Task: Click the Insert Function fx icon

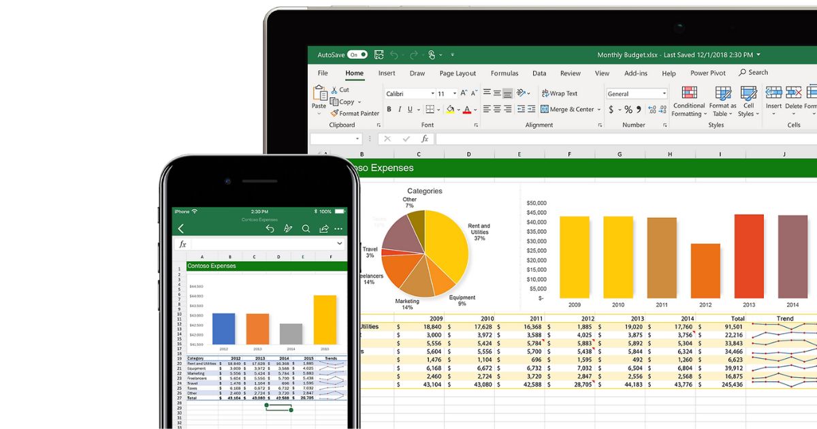Action: [x=424, y=138]
